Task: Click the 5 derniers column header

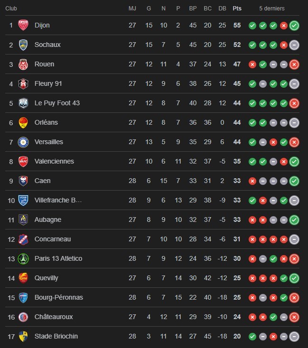Action: pyautogui.click(x=272, y=9)
